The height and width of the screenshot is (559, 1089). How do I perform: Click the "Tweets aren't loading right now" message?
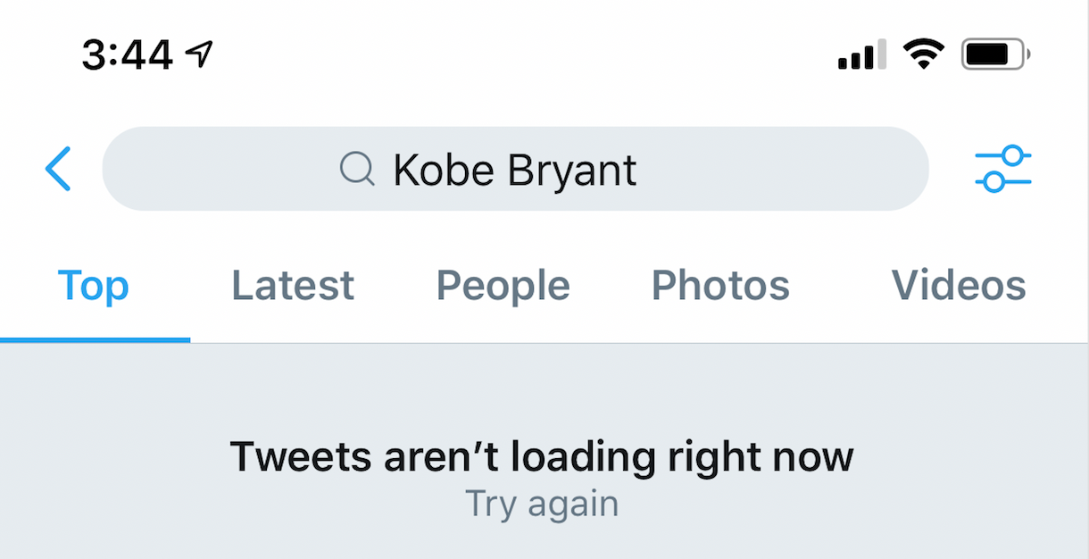tap(542, 456)
